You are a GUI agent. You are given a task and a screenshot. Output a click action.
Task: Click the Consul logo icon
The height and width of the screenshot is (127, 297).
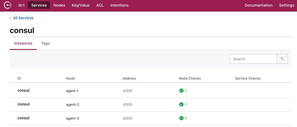coord(7,5)
